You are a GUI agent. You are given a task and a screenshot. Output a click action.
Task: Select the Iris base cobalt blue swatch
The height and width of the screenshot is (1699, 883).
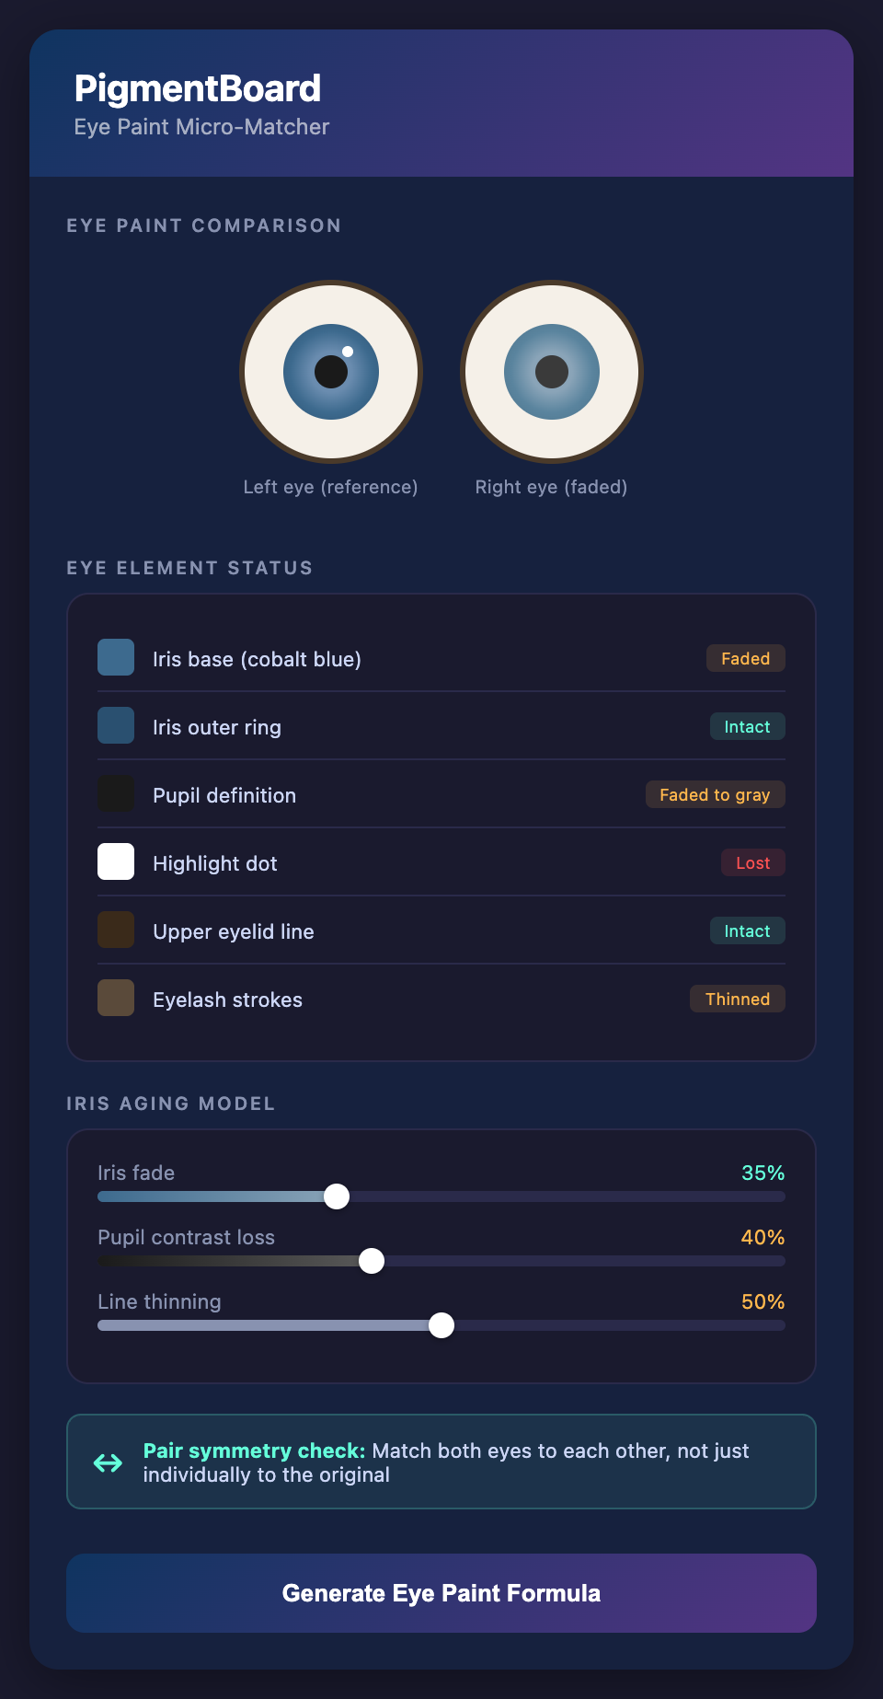coord(116,658)
